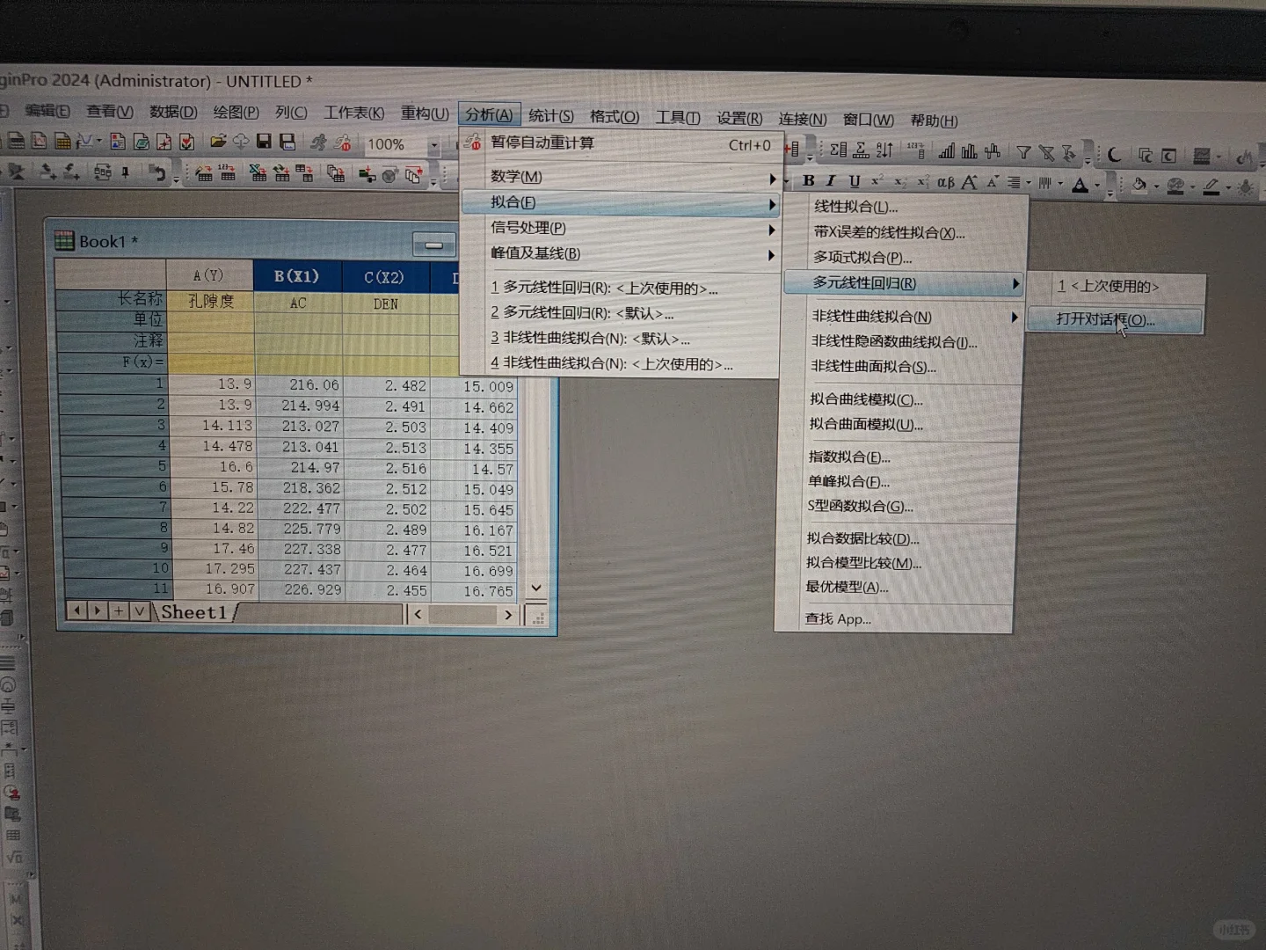
Task: Open an existing project file
Action: (x=219, y=140)
